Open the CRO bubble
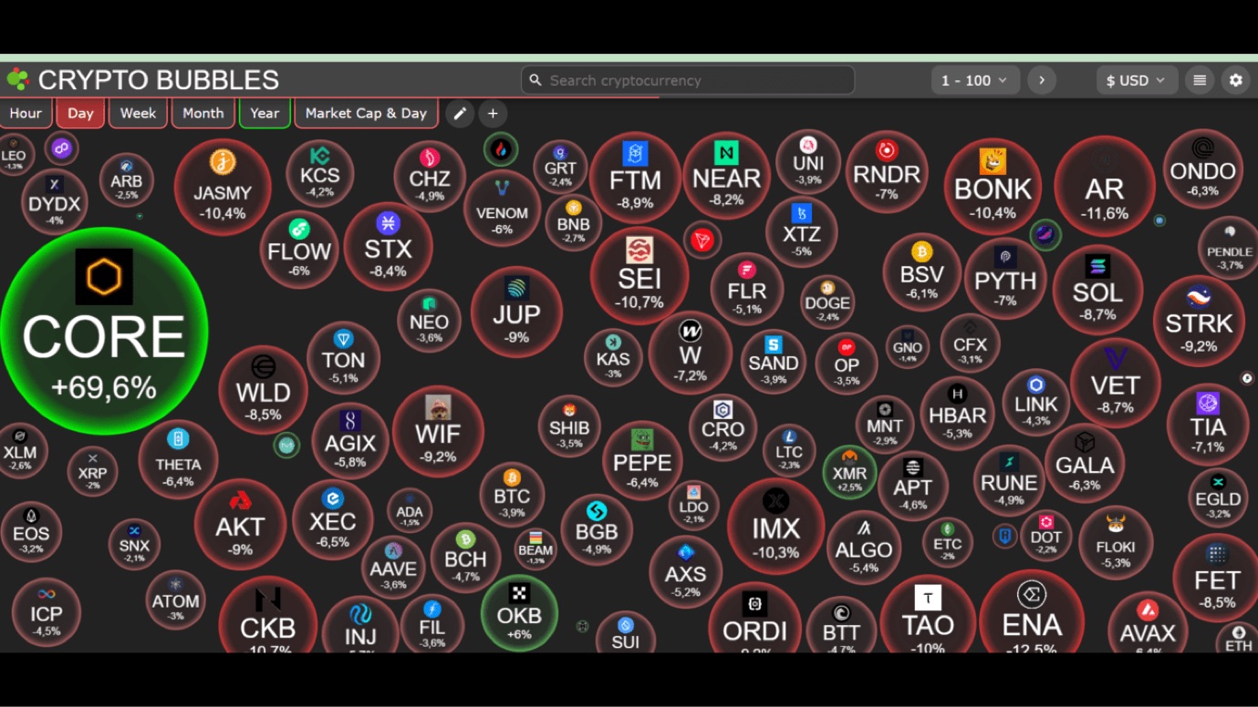 point(723,427)
